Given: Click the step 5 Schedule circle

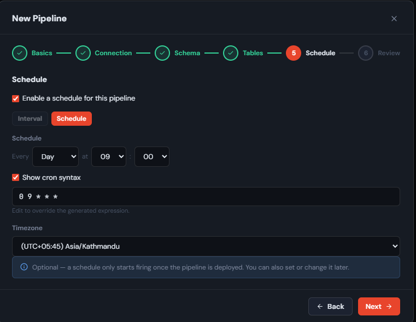Looking at the screenshot, I should pos(294,53).
